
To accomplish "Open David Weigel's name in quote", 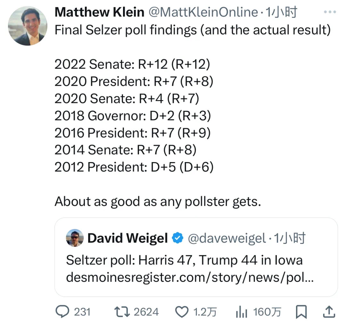I will 128,238.
